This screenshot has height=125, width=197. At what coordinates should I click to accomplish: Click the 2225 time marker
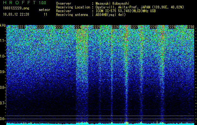[x=96, y=27]
